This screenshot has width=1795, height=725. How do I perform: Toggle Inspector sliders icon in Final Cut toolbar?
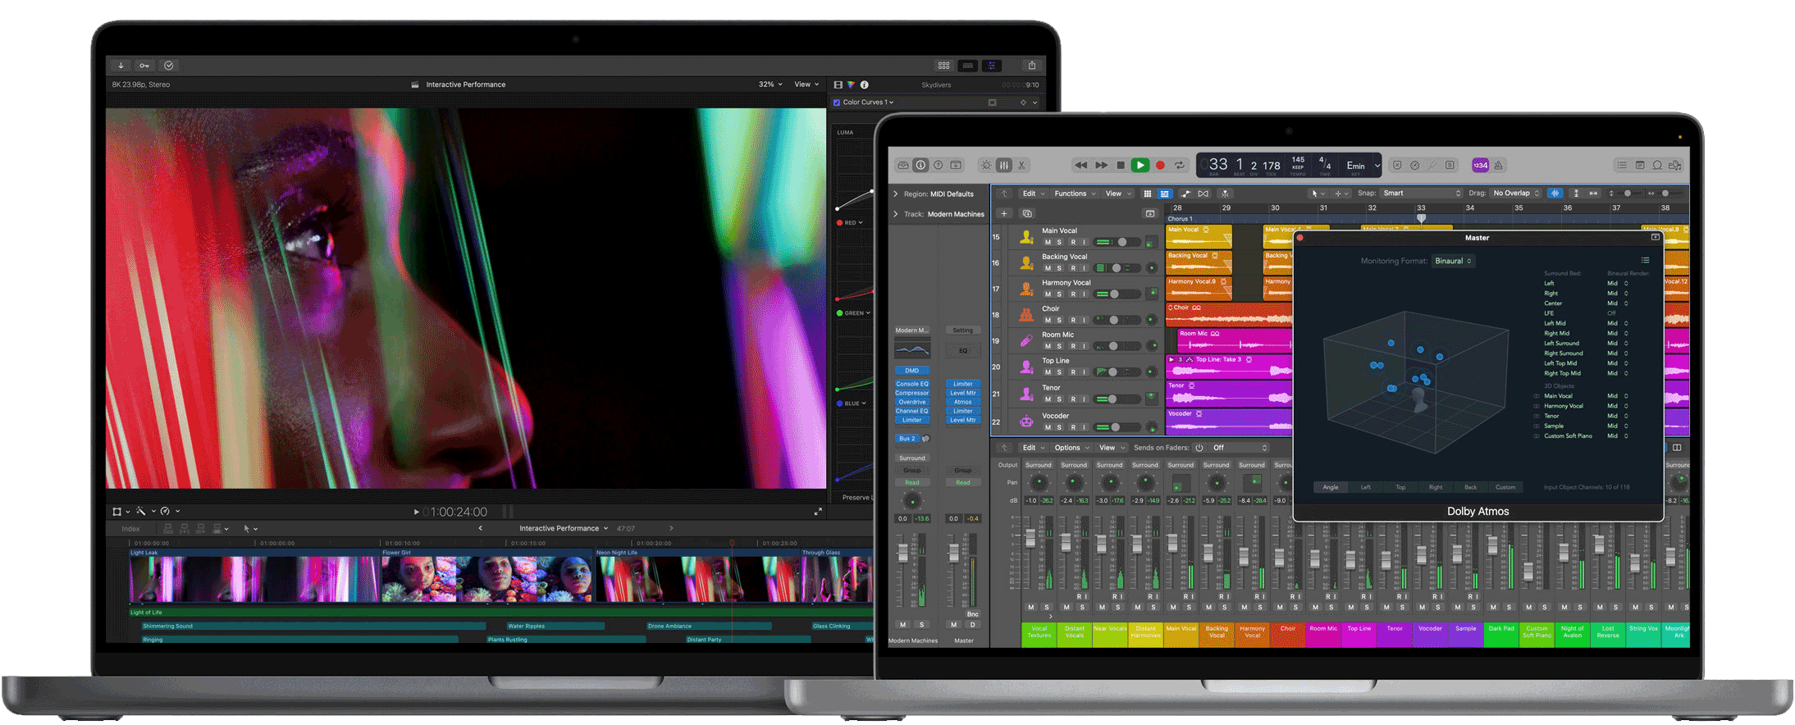tap(992, 66)
